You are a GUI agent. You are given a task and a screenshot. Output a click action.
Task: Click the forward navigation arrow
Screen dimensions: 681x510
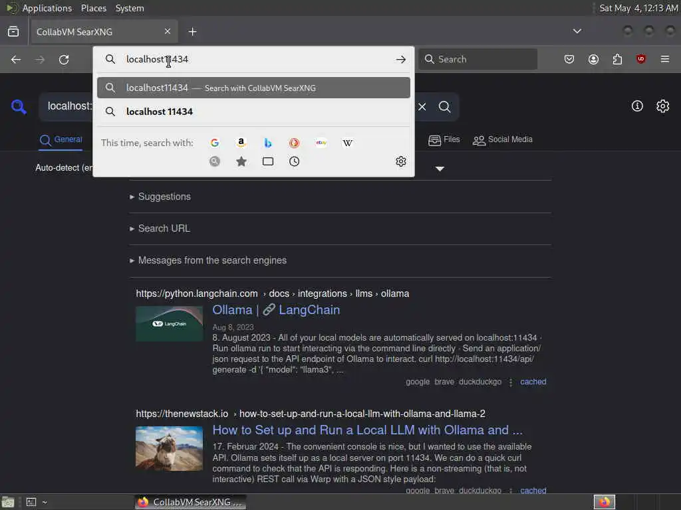click(x=40, y=59)
